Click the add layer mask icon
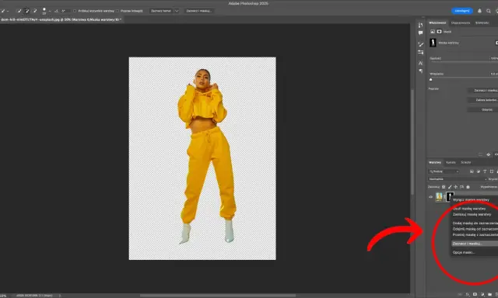 tap(475, 295)
